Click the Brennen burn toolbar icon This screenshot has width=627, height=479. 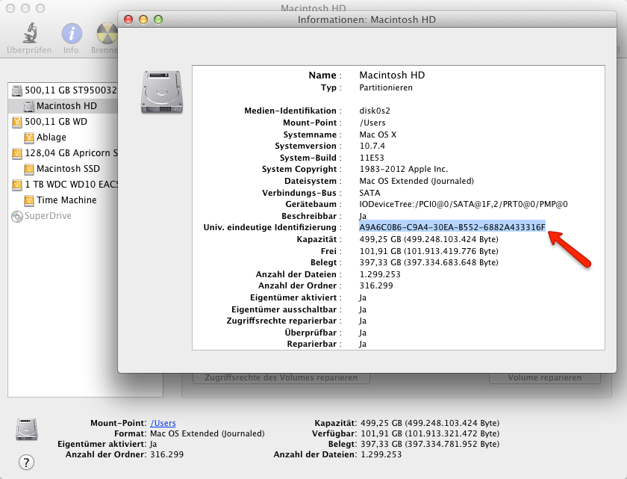click(x=107, y=33)
